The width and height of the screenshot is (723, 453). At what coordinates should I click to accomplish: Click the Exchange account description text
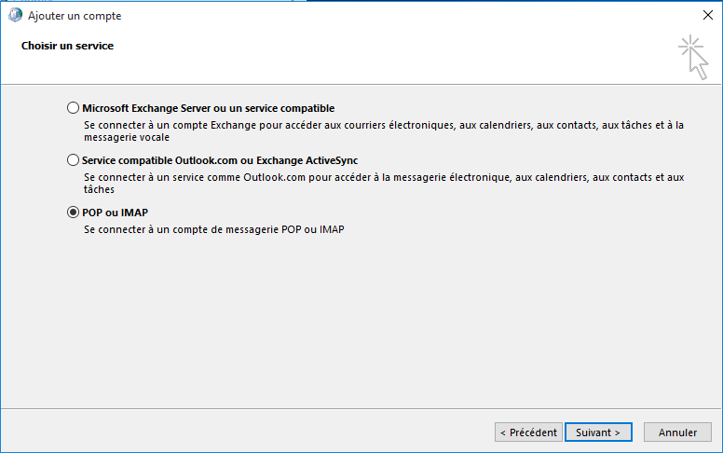click(383, 130)
